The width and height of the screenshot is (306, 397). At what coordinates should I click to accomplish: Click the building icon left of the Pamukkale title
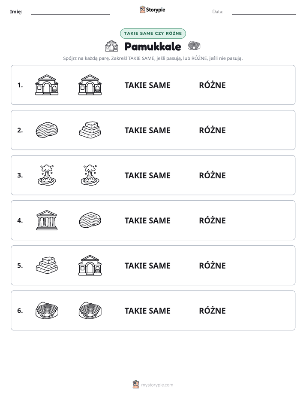(x=111, y=46)
